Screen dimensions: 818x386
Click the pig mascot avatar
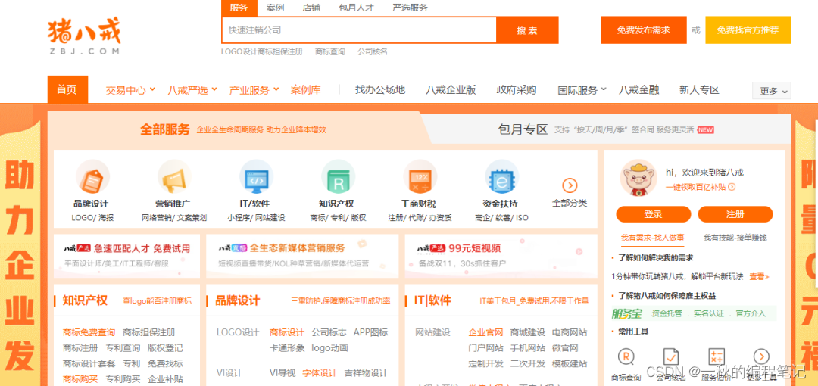638,178
